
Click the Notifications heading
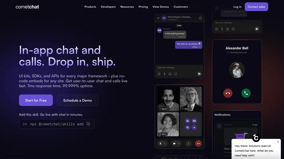(222, 115)
